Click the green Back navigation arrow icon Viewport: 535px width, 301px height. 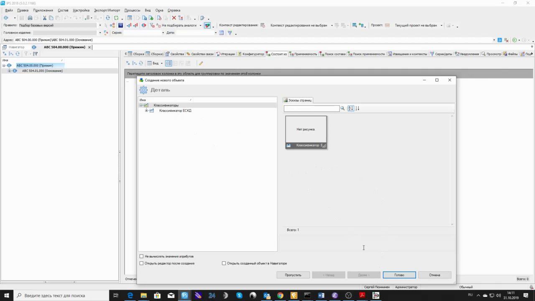(x=515, y=40)
